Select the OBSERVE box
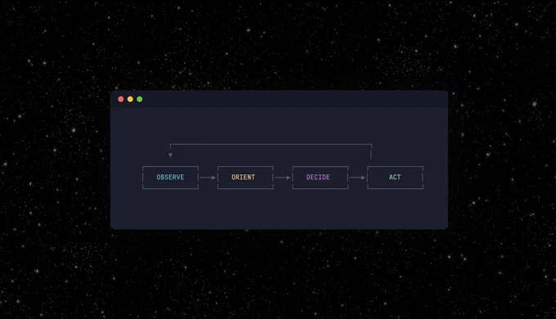This screenshot has width=556, height=319. (171, 177)
